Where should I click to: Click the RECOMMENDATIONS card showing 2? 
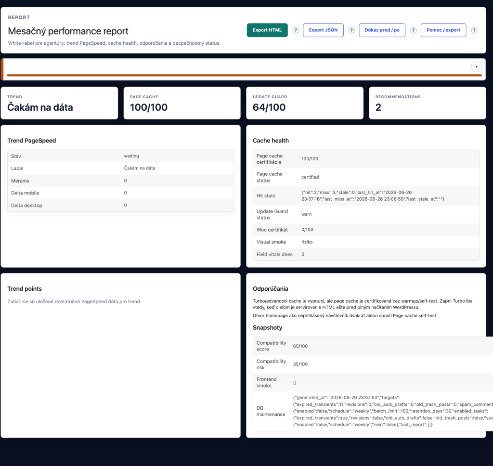428,103
